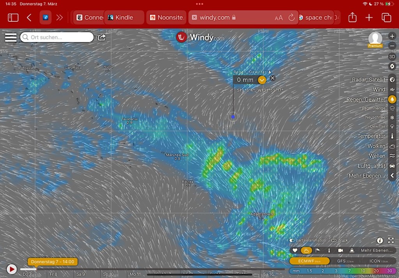
Task: Click the ship icon in bottom toolbar
Action: point(351,250)
